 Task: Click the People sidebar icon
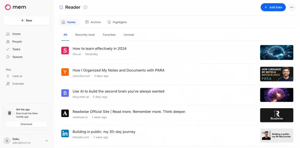pyautogui.click(x=8, y=42)
